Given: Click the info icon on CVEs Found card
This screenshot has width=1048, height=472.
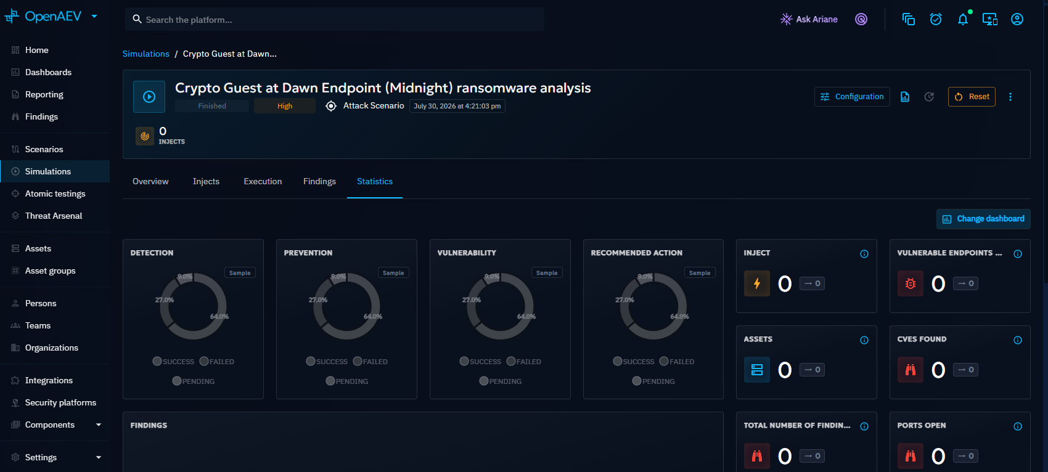Looking at the screenshot, I should 1018,340.
